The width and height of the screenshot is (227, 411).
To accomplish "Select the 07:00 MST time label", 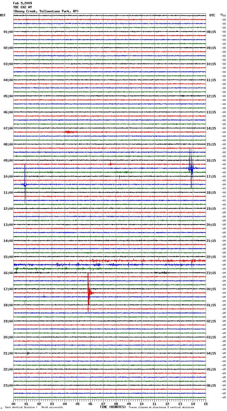I will 8,128.
